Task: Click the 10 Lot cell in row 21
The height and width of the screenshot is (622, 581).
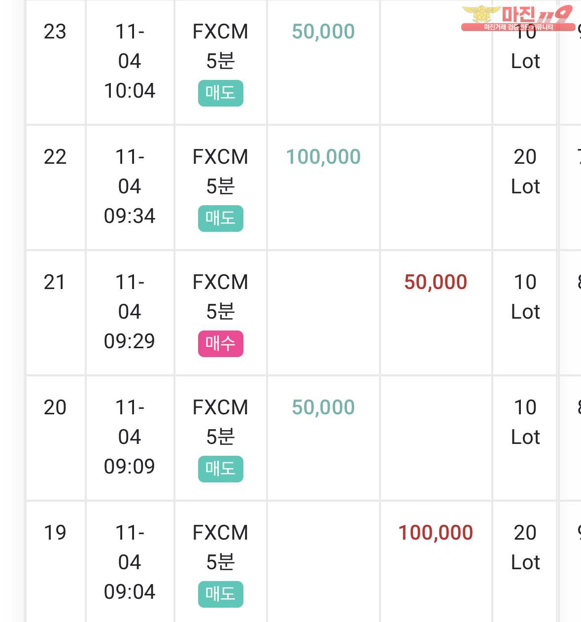Action: pyautogui.click(x=525, y=297)
